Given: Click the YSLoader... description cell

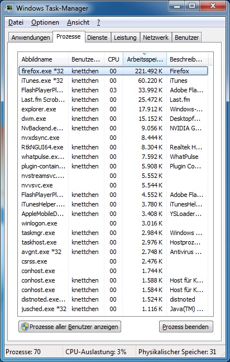Looking at the screenshot, I should (186, 214).
